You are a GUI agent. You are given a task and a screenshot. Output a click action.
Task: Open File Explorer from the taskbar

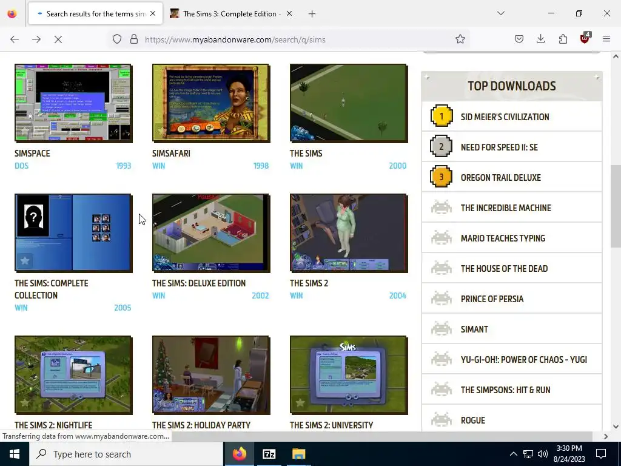298,454
